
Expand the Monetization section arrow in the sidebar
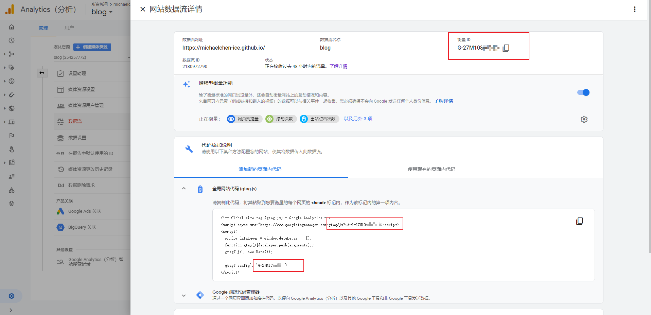tap(5, 81)
